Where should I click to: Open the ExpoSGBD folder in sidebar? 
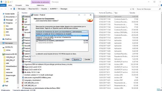coord(9,29)
